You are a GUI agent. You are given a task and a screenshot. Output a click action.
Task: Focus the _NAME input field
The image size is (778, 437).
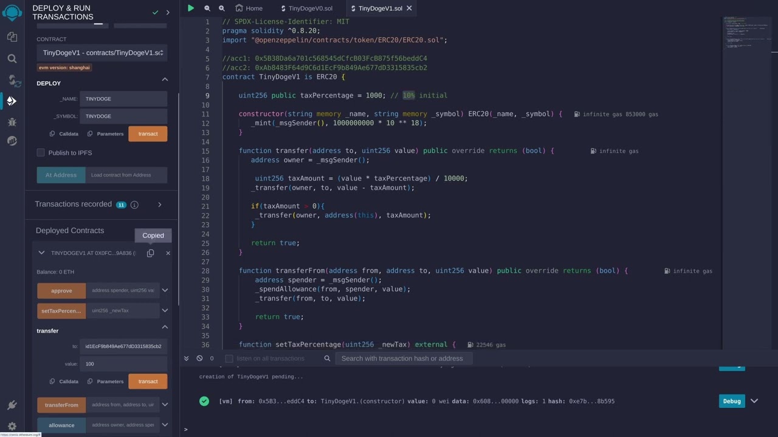tap(123, 99)
